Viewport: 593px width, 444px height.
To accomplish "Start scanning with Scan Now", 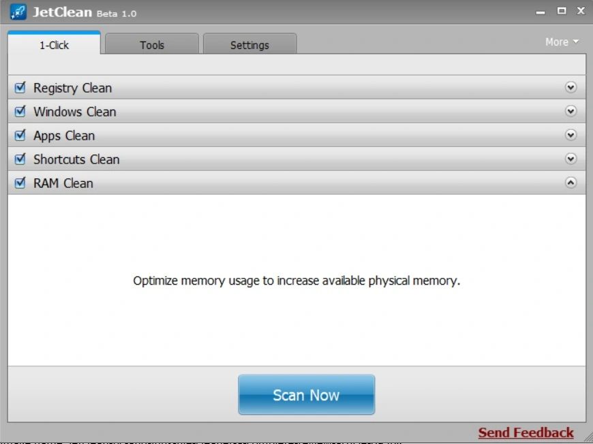I will click(x=306, y=394).
